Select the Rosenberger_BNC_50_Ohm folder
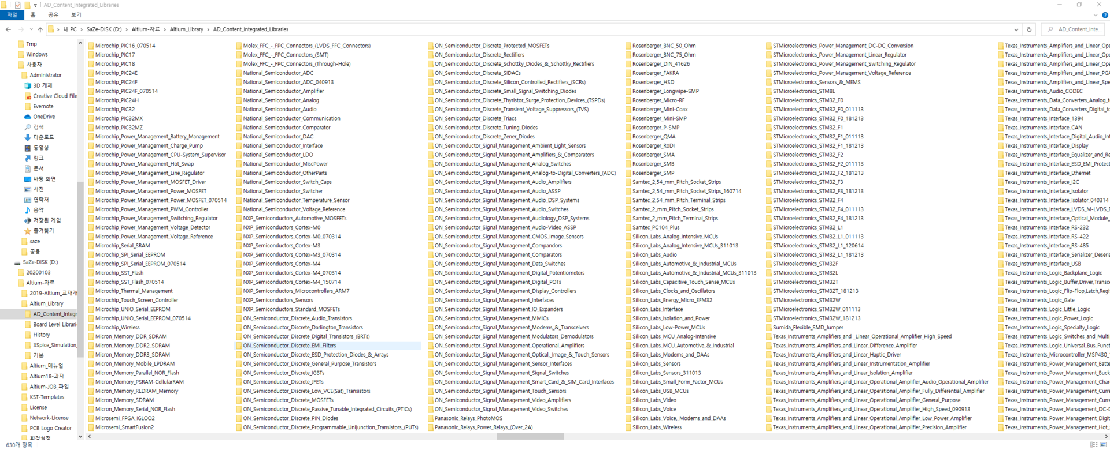The image size is (1110, 450). (x=661, y=46)
